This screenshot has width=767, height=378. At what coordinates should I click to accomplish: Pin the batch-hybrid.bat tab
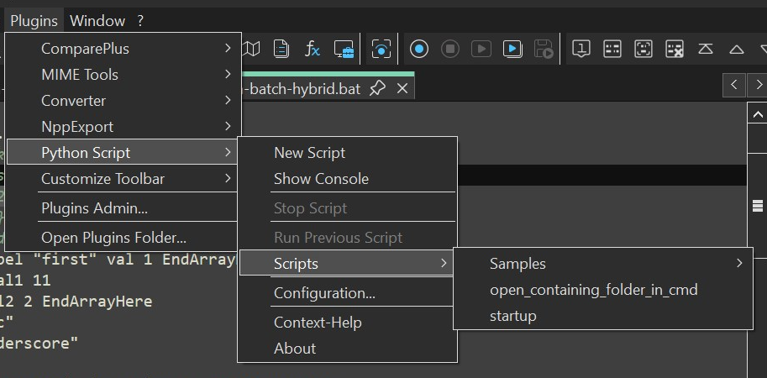point(378,88)
